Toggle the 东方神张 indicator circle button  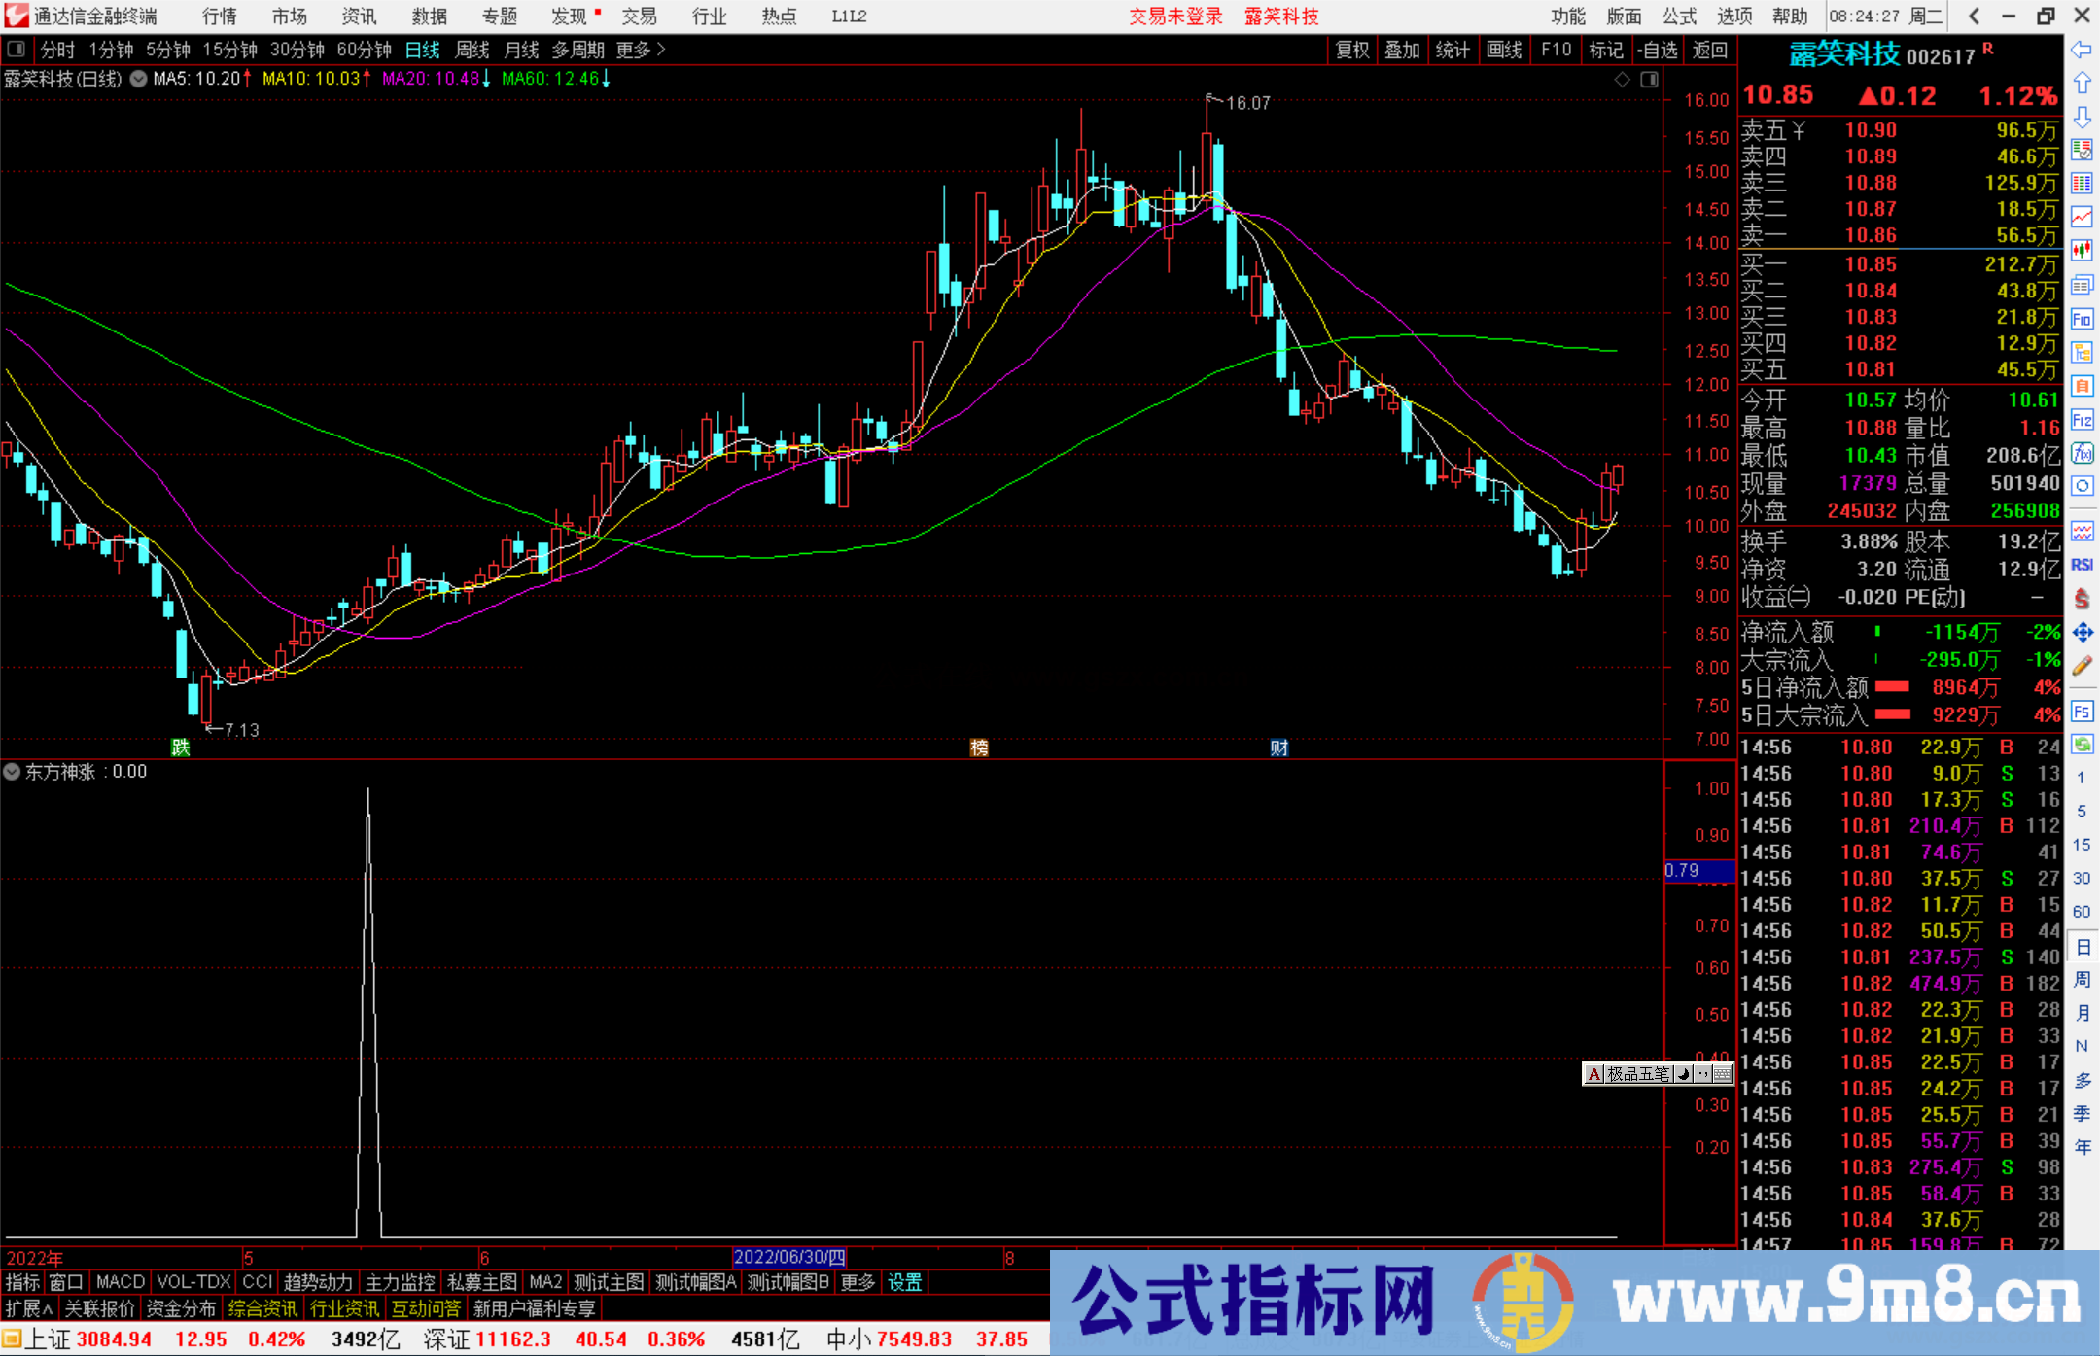12,772
